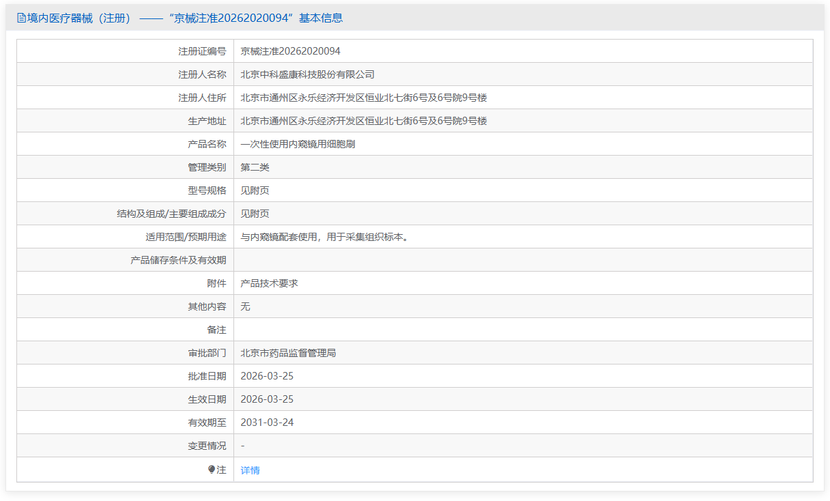Click the 产品储存条件及有效期 label

point(178,260)
